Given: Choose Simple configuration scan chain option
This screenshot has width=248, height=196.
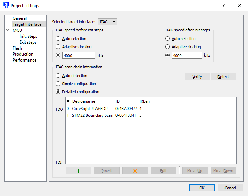Looking at the screenshot, I should (x=58, y=84).
